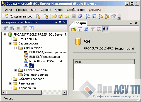Select NT AUTHORITY\SYSTEM login
The width and height of the screenshot is (141, 102).
point(45,61)
